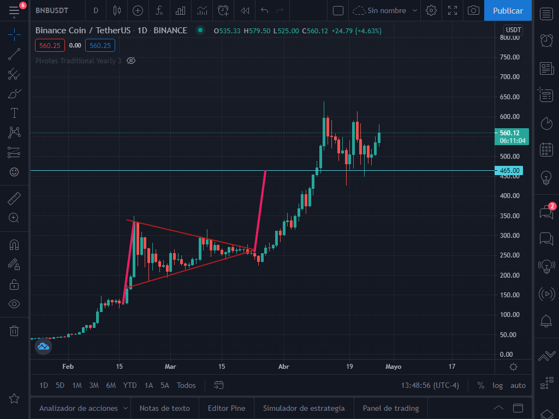Toggle lock all drawing tools

(14, 284)
